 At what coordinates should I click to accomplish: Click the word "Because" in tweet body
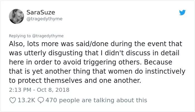click(x=158, y=62)
